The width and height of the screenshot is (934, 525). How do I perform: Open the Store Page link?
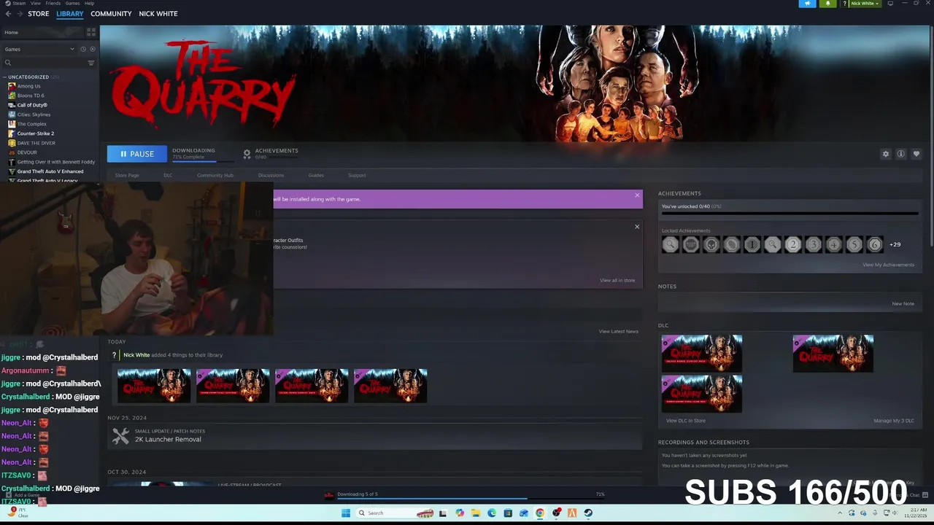point(127,175)
